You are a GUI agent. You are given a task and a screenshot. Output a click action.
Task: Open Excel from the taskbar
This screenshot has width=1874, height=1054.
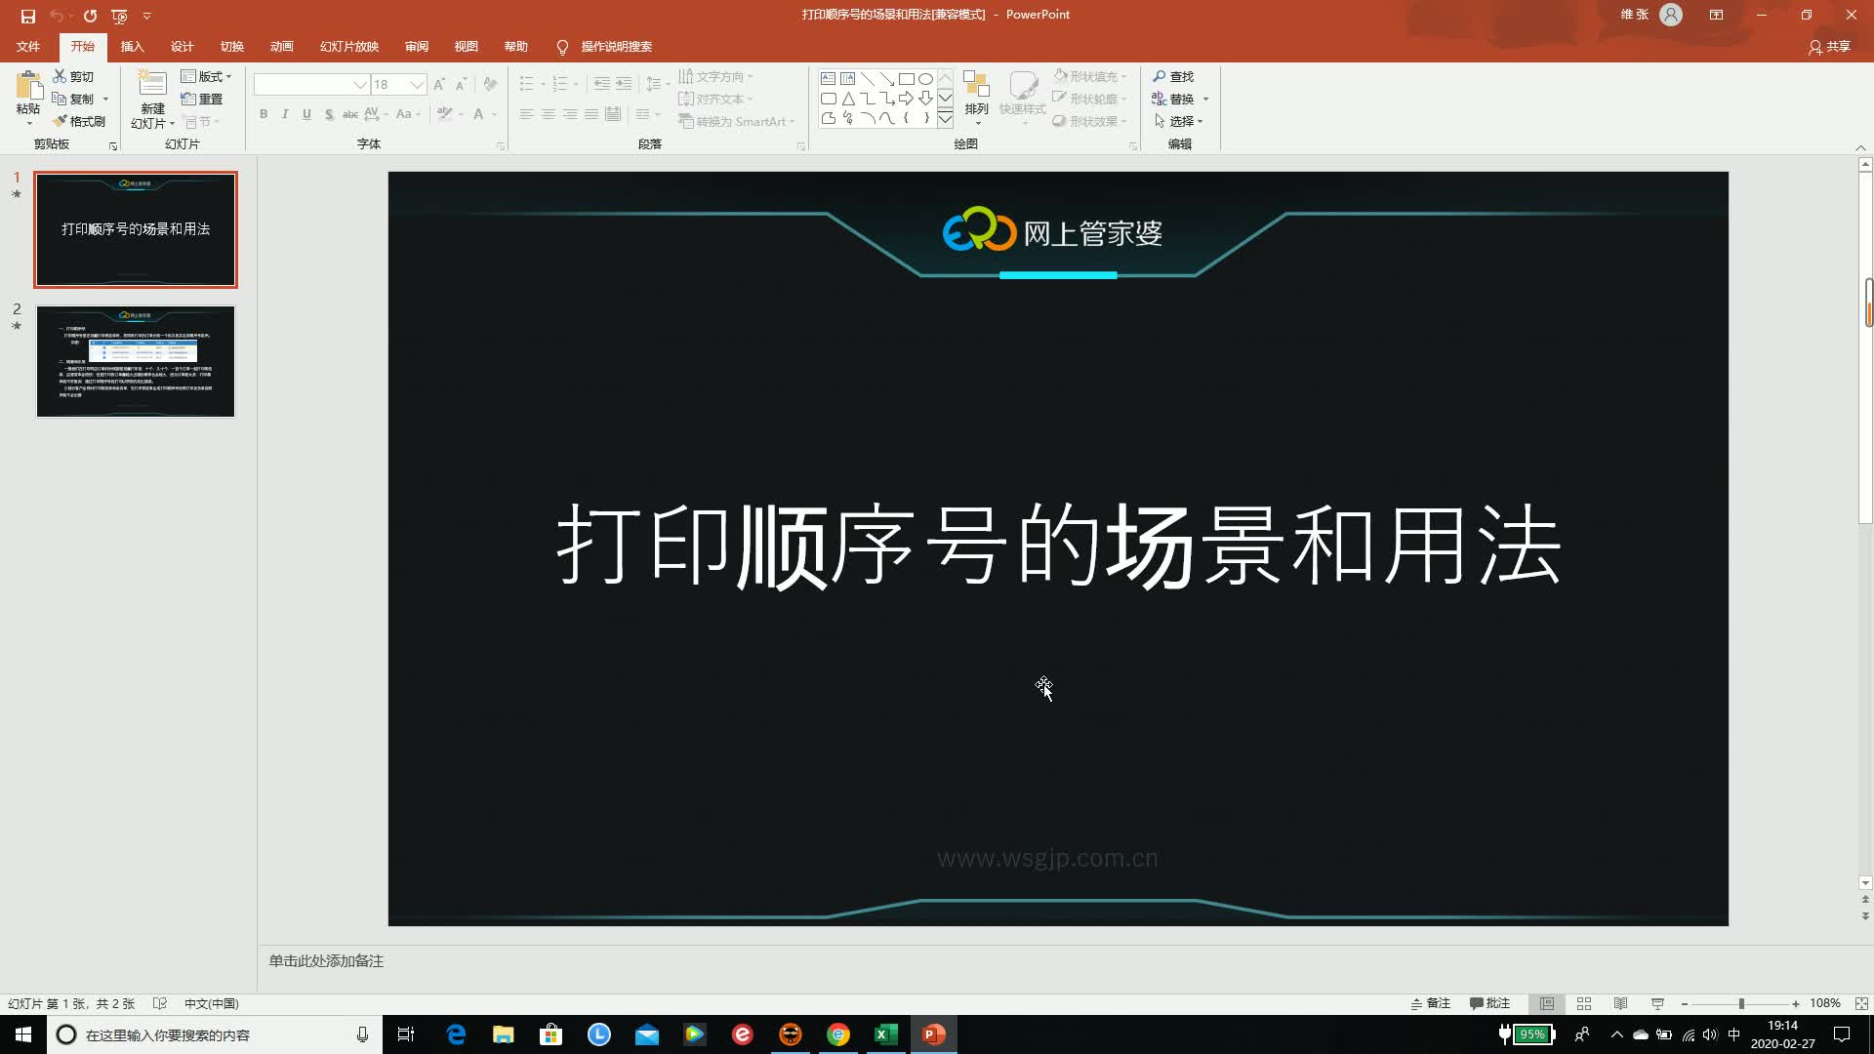[x=886, y=1034]
